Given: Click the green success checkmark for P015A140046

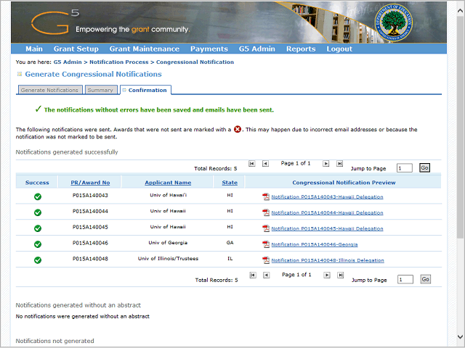Looking at the screenshot, I should click(37, 244).
